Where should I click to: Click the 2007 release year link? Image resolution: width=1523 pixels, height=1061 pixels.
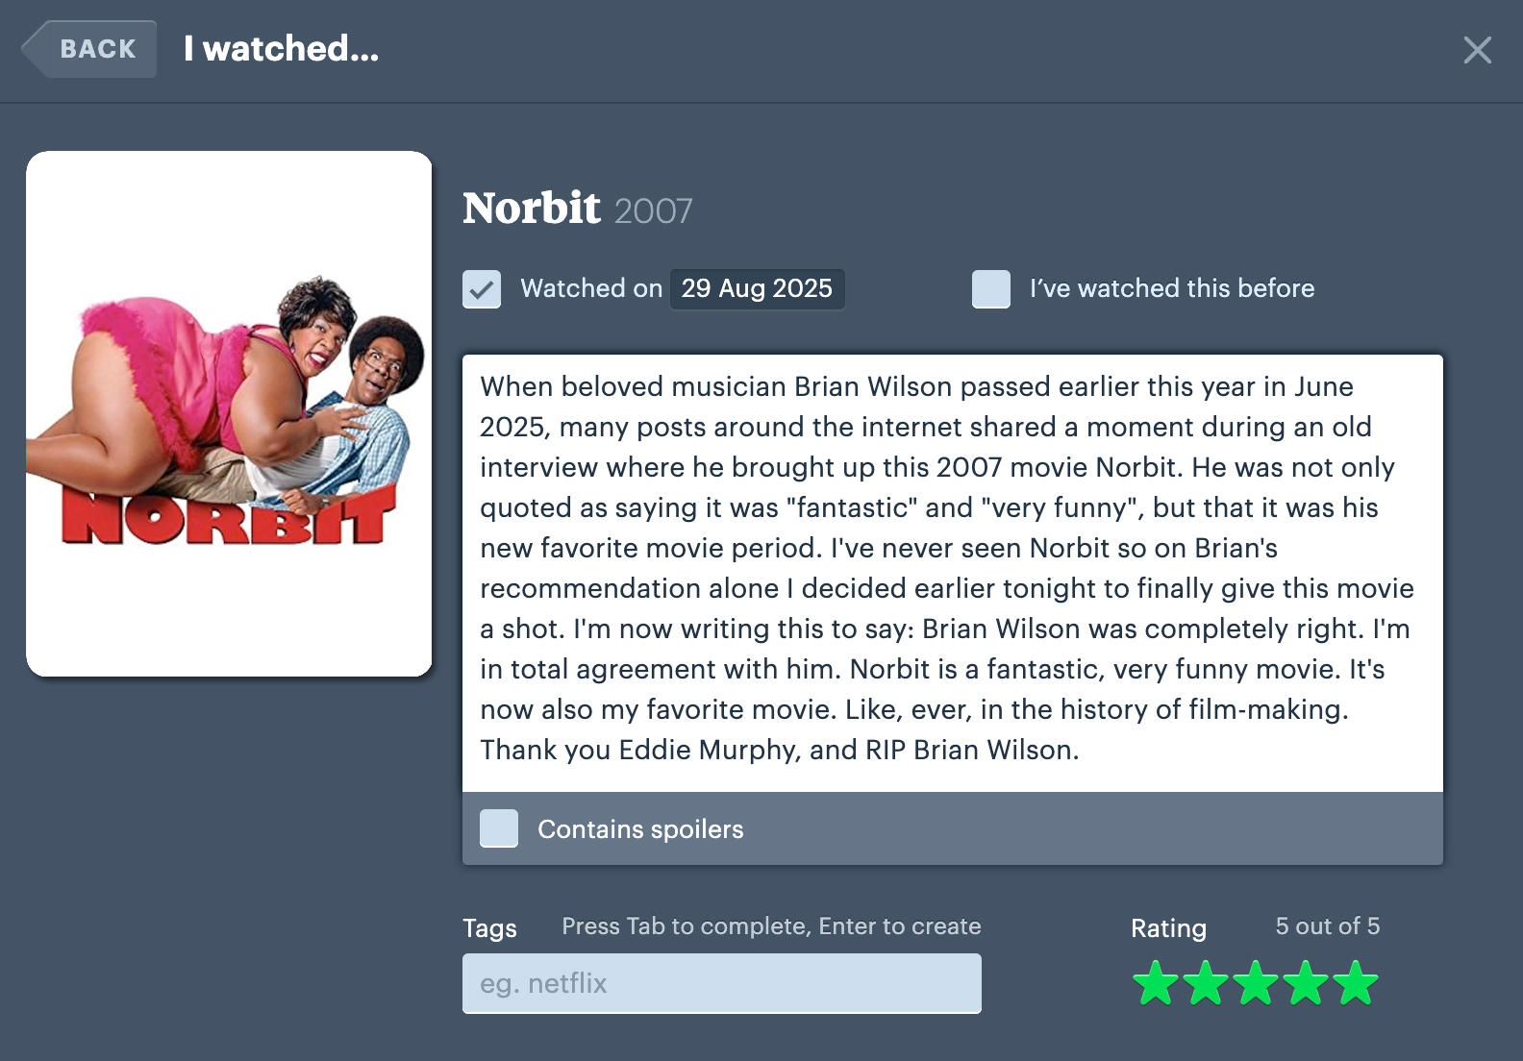tap(653, 211)
